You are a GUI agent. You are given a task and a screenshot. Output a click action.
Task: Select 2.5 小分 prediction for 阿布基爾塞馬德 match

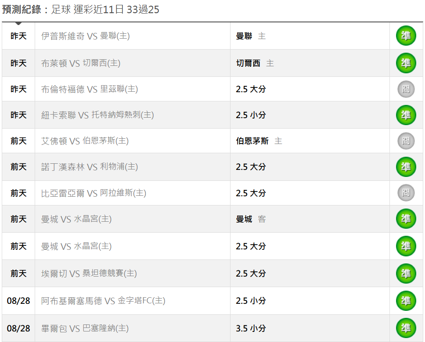pos(251,301)
